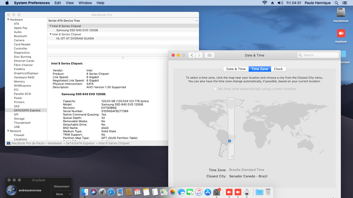
Task: Launch Siri from the Dock
Action: [x=94, y=192]
